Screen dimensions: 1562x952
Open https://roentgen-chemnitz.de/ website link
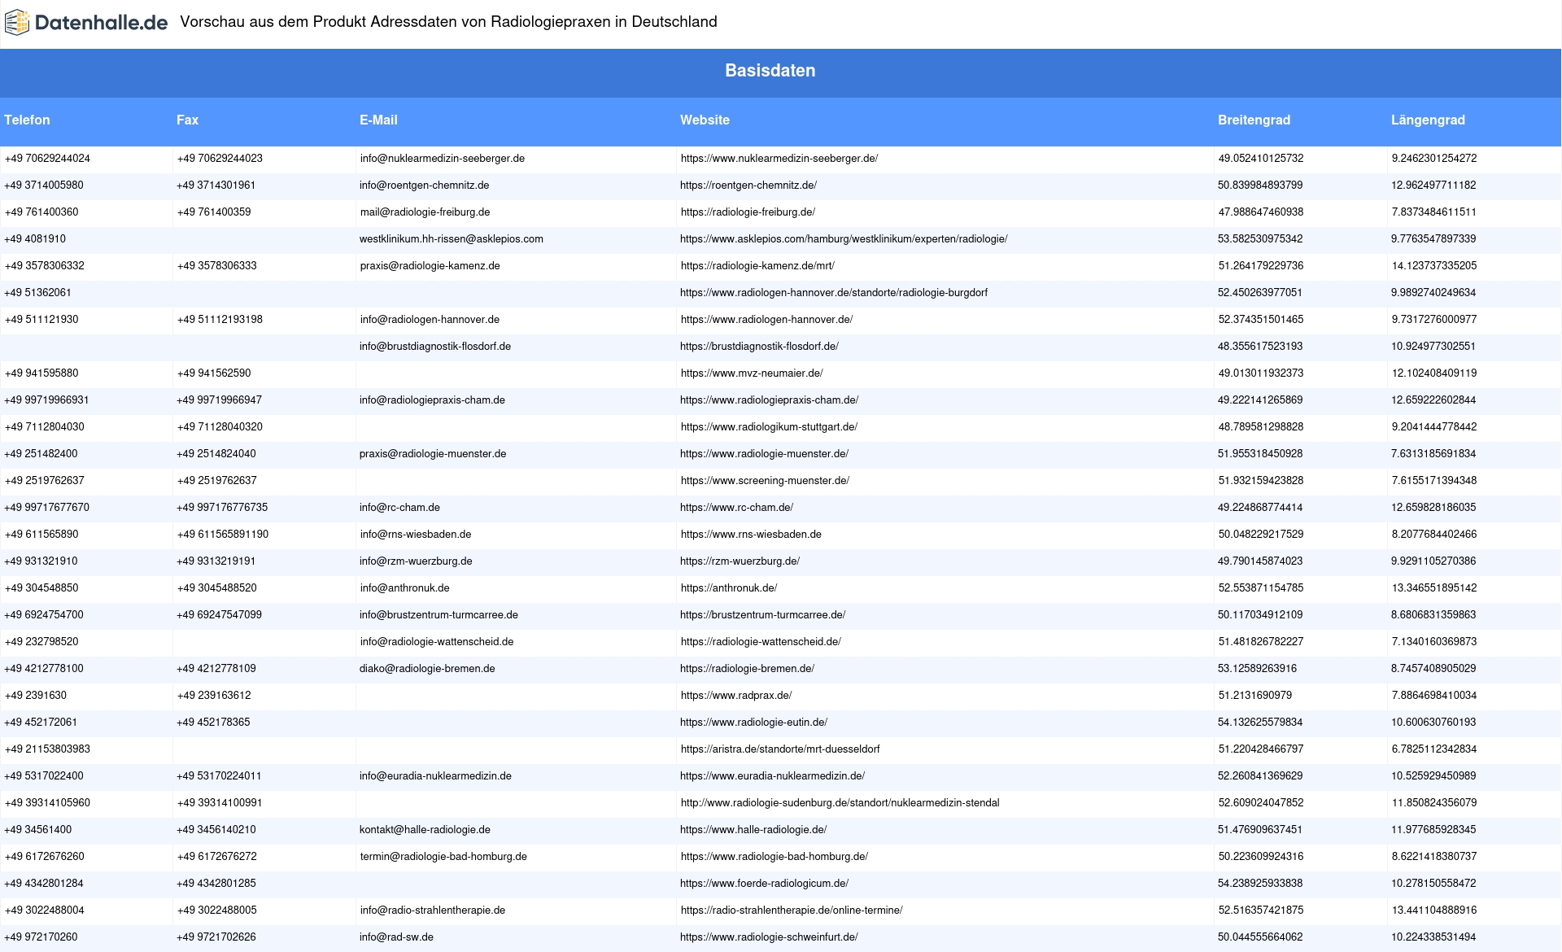point(748,186)
